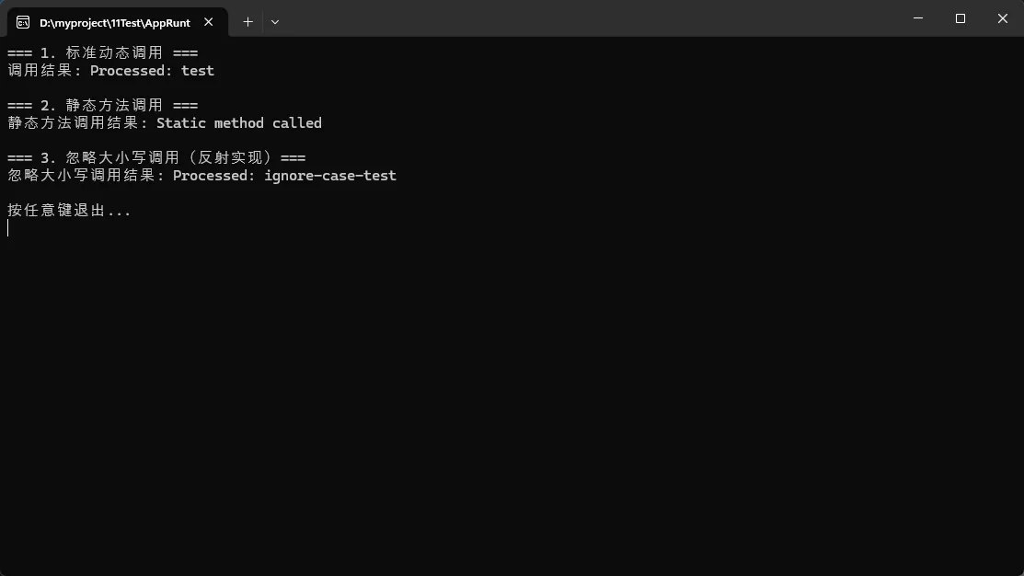
Task: Select the D:\myproject\11Test\AppRunt tab
Action: pos(114,22)
